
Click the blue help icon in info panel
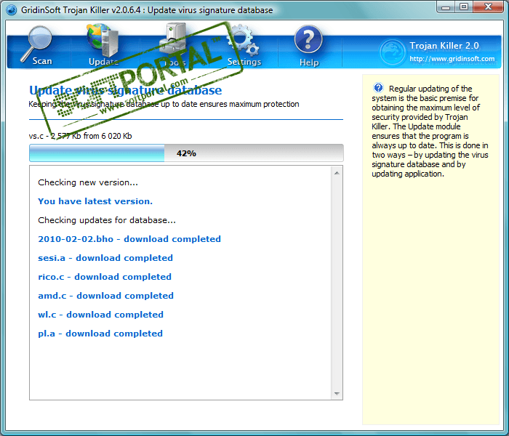378,88
